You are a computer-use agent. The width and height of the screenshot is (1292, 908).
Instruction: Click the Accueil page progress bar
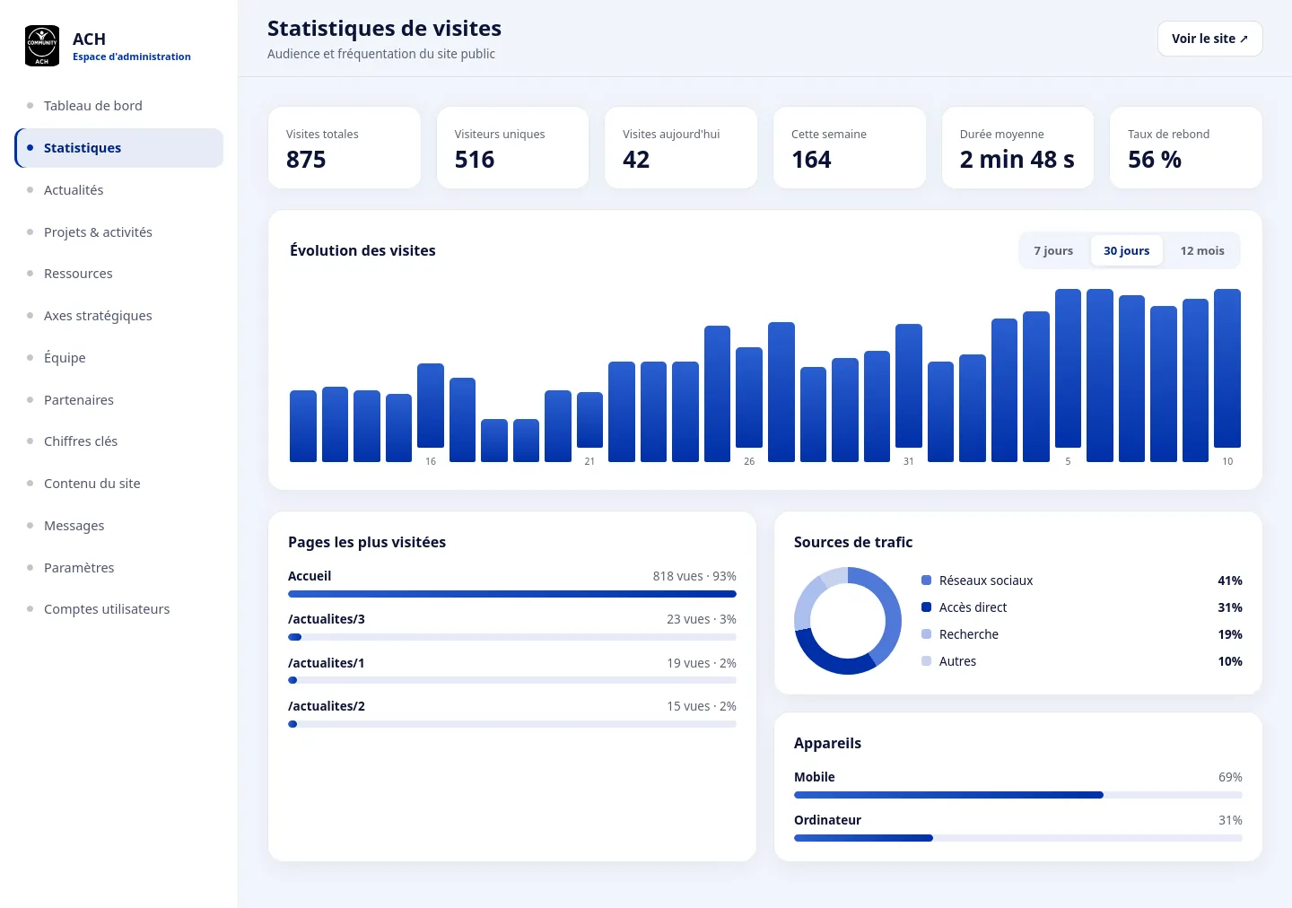[512, 594]
